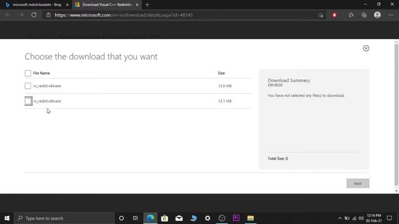Screen dimensions: 399x224
Task: Check the vc_redist.x64.exe checkbox
Action: point(27,86)
